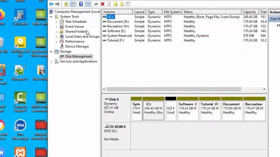Expand Services and Applications node

[51, 61]
